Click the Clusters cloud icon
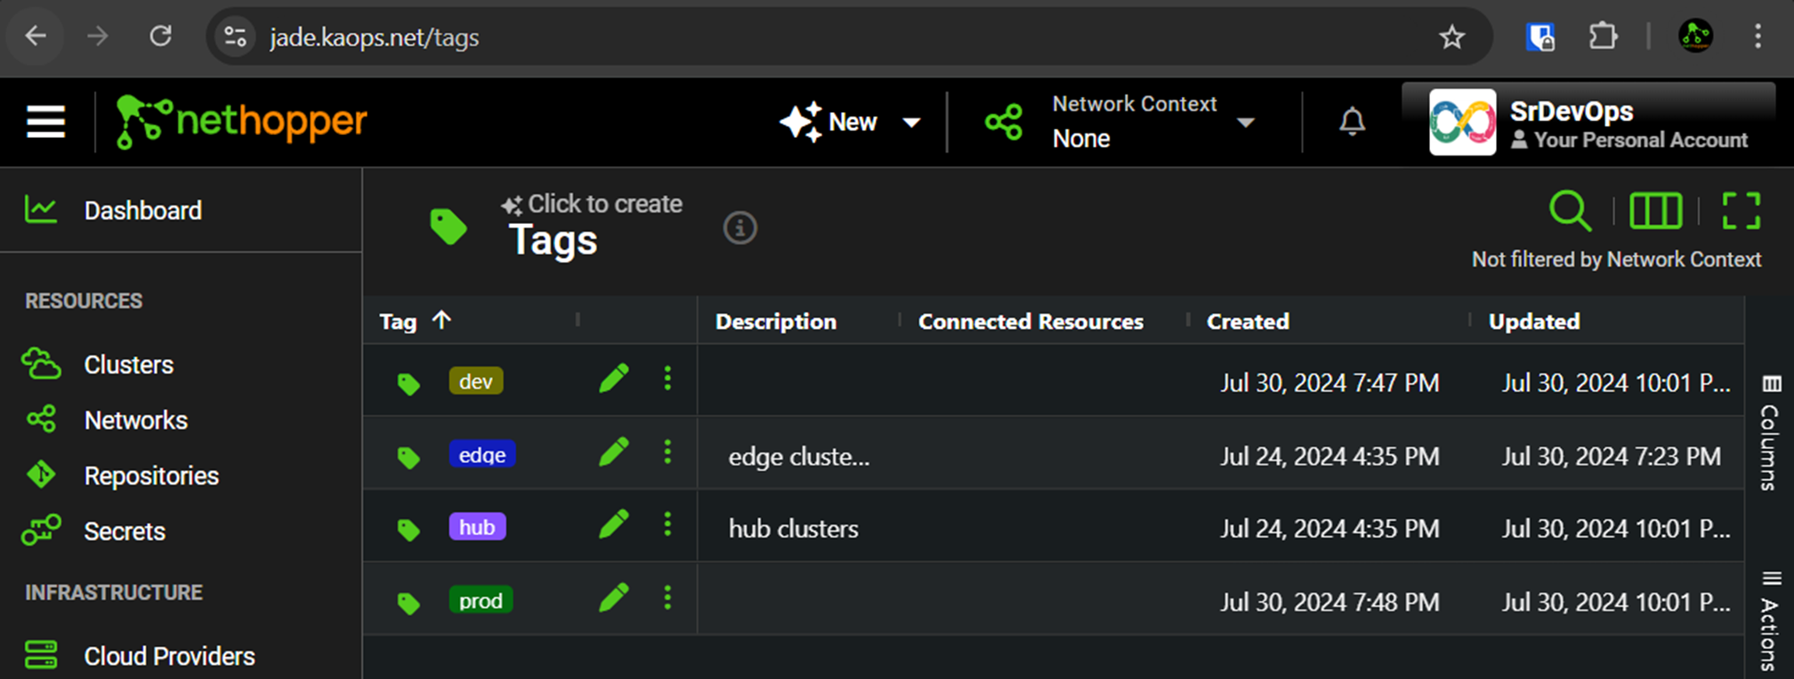The image size is (1794, 679). coord(41,364)
